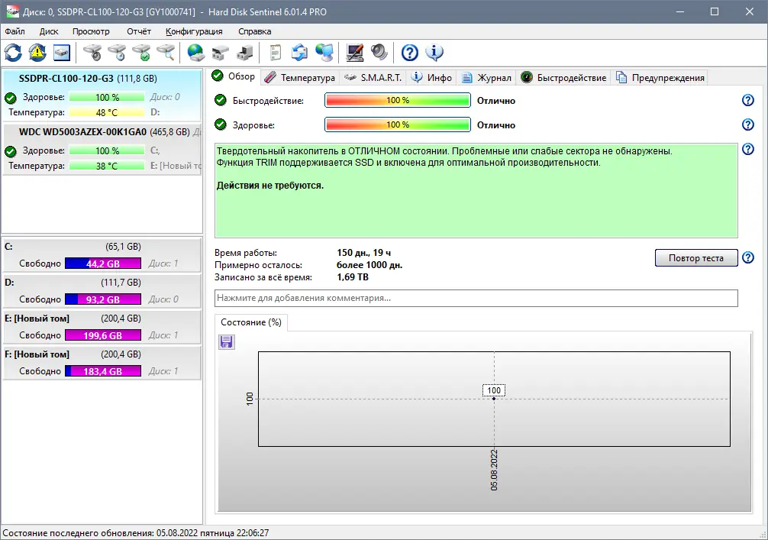Viewport: 768px width, 540px height.
Task: Open the Просмотр menu
Action: pyautogui.click(x=91, y=31)
